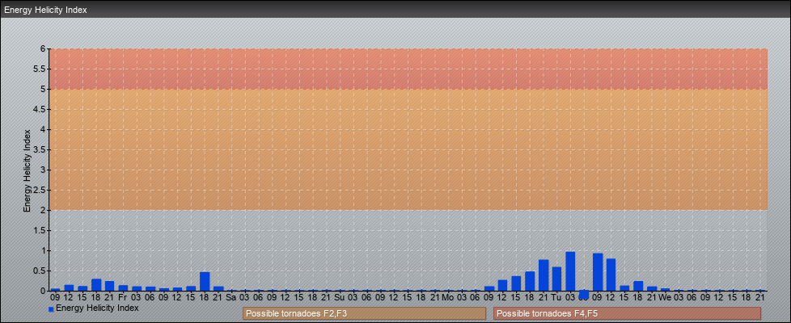Click the 'Mo' day label on x-axis
Image resolution: width=791 pixels, height=323 pixels.
coord(448,298)
